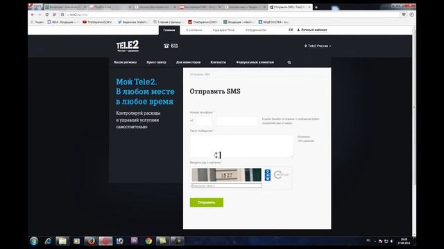Viewport: 444px width, 249px height.
Task: Switch site language to EN
Action: pos(291,30)
